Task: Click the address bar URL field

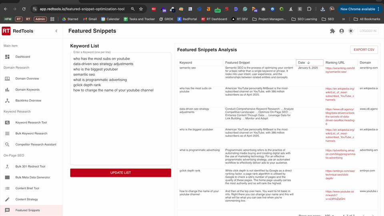Action: click(82, 9)
